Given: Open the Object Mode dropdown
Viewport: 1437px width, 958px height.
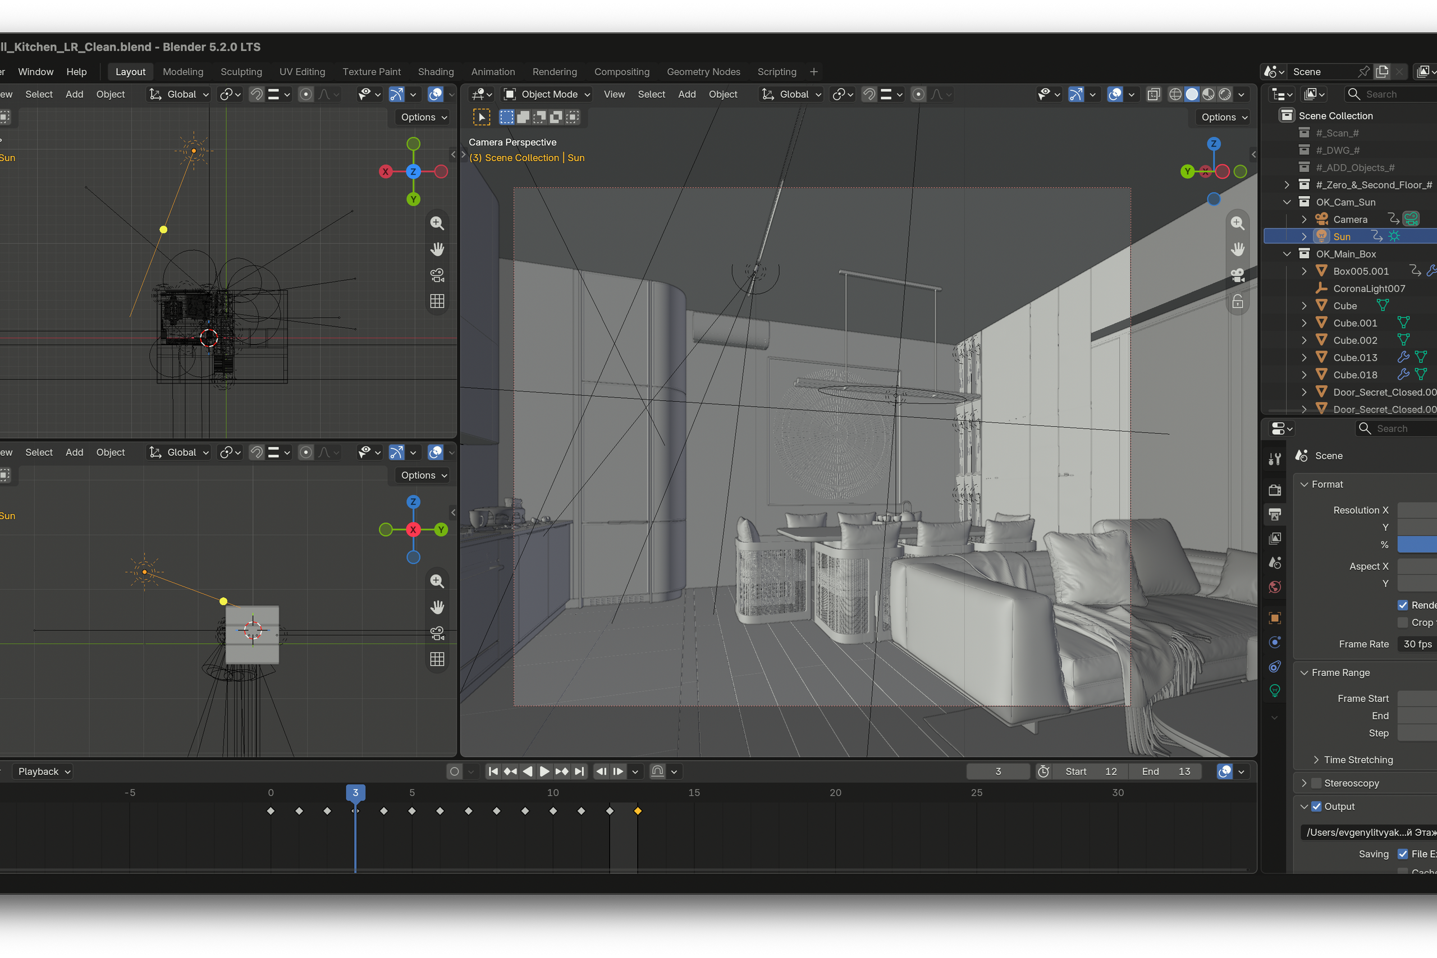Looking at the screenshot, I should 546,94.
